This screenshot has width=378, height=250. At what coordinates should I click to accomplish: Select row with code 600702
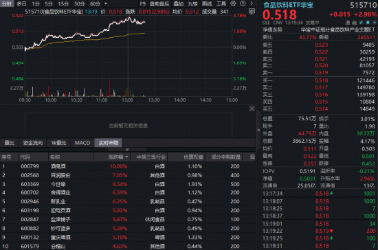point(128,192)
